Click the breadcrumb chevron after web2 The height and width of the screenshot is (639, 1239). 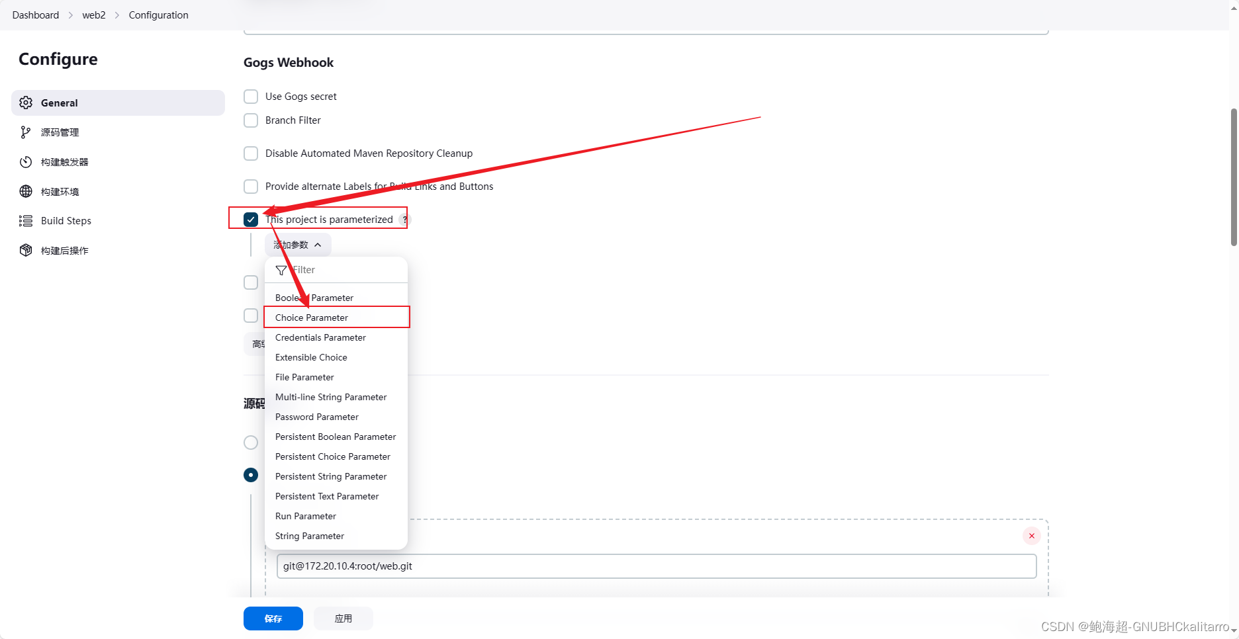click(117, 15)
